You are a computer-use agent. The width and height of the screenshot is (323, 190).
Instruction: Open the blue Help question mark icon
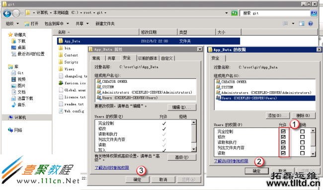click(311, 23)
